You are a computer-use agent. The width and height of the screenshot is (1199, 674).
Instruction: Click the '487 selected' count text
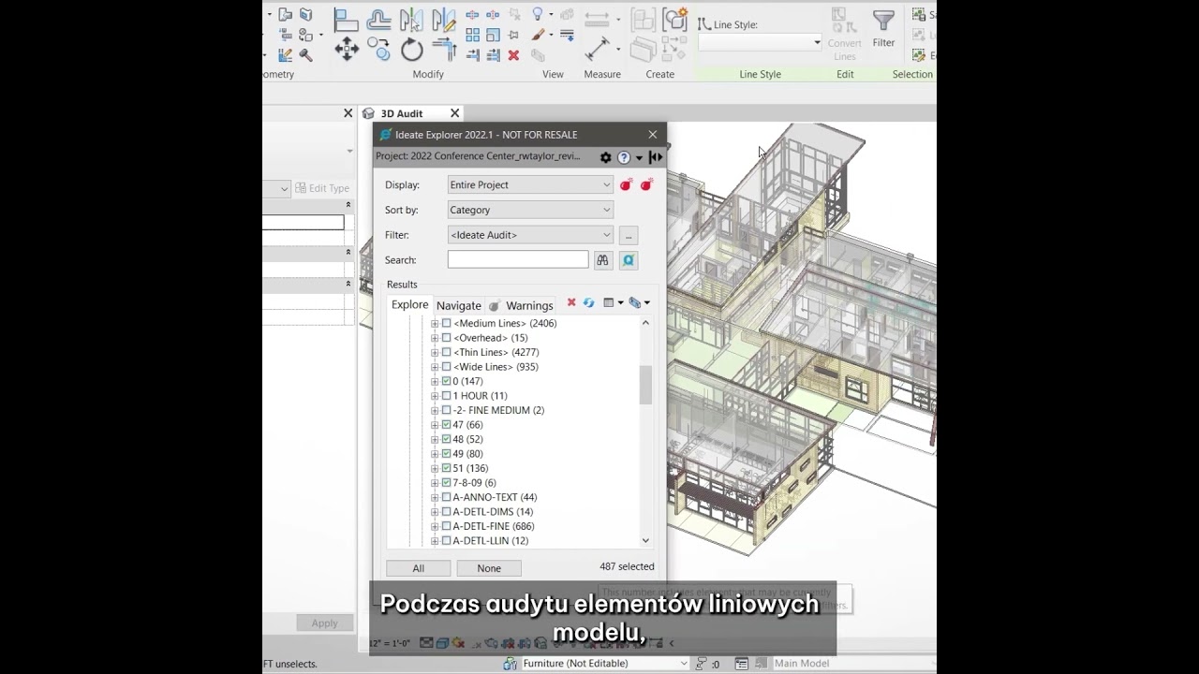tap(627, 566)
